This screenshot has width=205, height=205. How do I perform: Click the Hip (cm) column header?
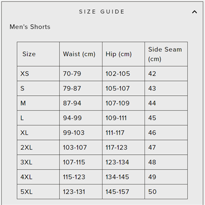click(124, 54)
